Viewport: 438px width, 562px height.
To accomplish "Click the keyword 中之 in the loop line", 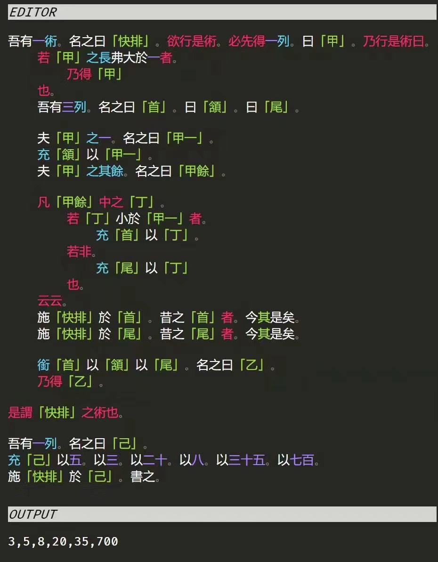I will pos(111,202).
